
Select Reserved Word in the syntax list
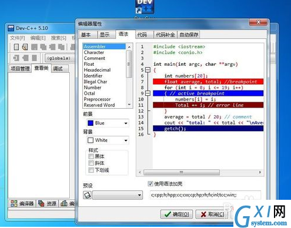(x=104, y=105)
